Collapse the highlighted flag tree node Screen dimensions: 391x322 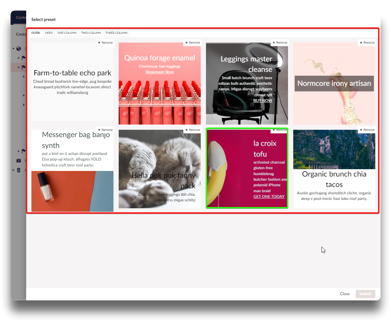(19, 67)
